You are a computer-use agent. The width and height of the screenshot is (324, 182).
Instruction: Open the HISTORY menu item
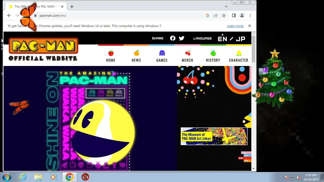[x=213, y=56]
